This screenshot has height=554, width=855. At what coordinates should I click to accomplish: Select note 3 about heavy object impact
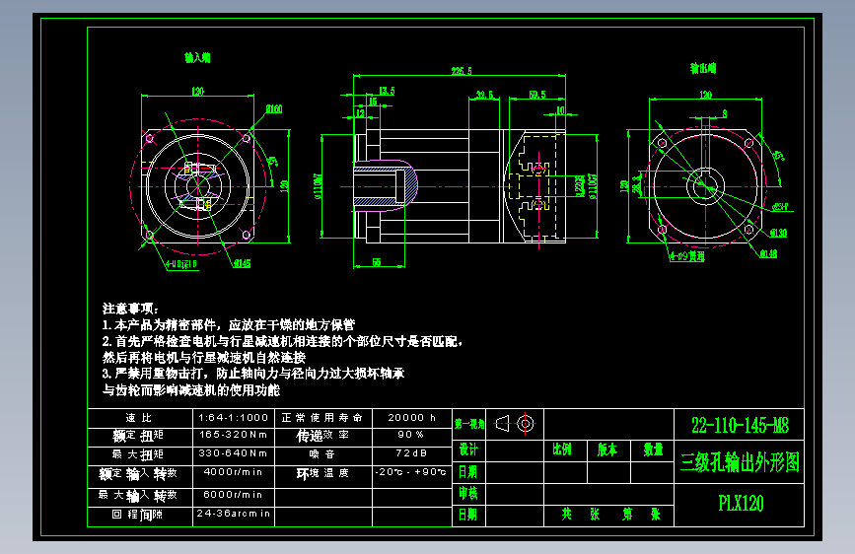(253, 381)
